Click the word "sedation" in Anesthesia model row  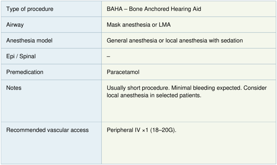[232, 41]
